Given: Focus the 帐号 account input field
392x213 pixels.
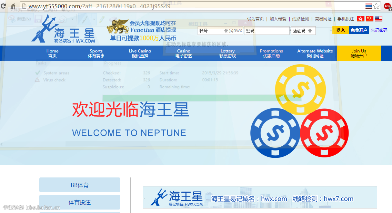Looking at the screenshot, I should coord(211,31).
